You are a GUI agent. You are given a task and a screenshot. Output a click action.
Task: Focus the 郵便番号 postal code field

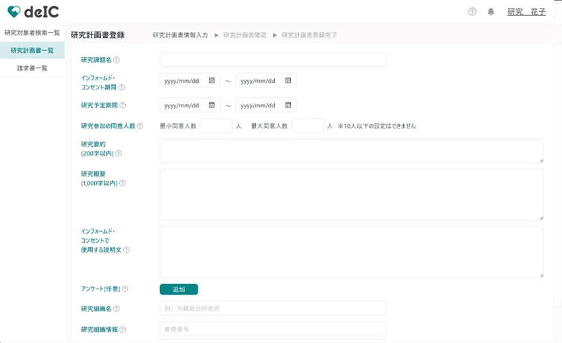[273, 329]
